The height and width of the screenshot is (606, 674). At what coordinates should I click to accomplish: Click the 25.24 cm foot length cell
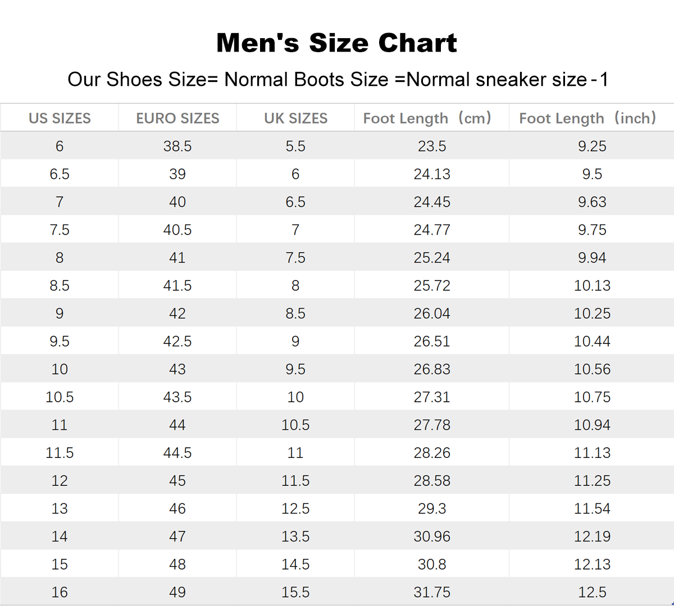[431, 258]
